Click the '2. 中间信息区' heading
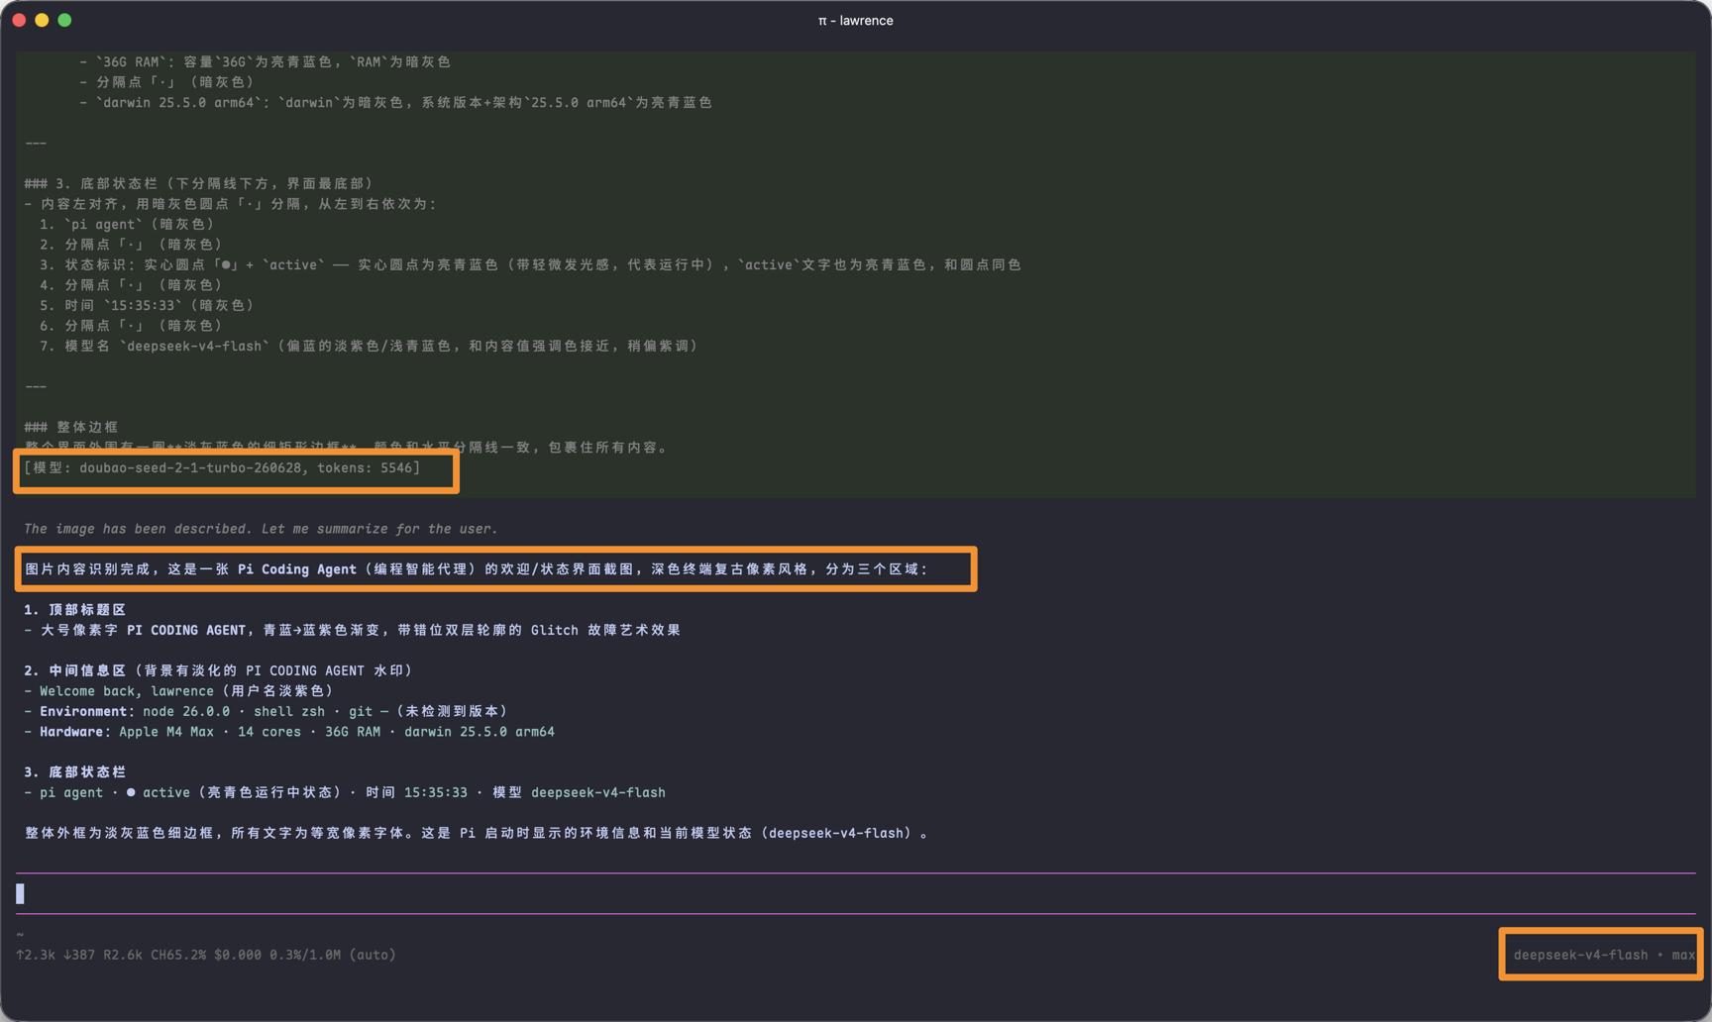The width and height of the screenshot is (1712, 1022). (218, 670)
